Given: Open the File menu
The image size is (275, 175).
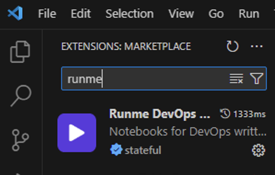Looking at the screenshot, I should (47, 14).
